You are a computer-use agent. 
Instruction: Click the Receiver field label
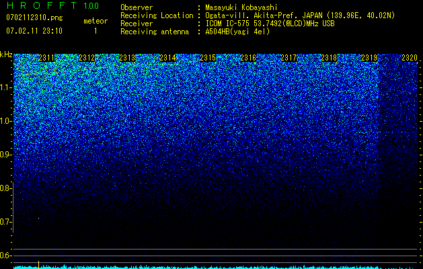[137, 24]
